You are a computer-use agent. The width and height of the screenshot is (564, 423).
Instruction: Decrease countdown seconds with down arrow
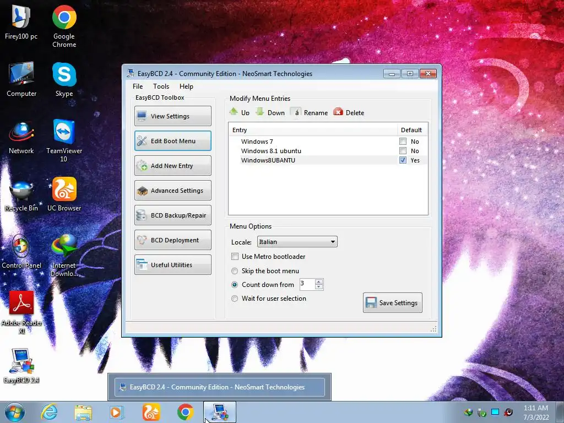[319, 286]
